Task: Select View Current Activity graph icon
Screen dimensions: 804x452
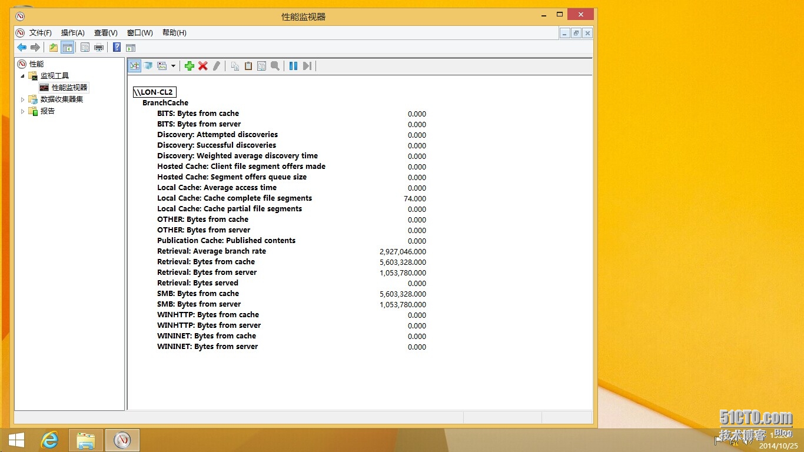Action: [135, 66]
